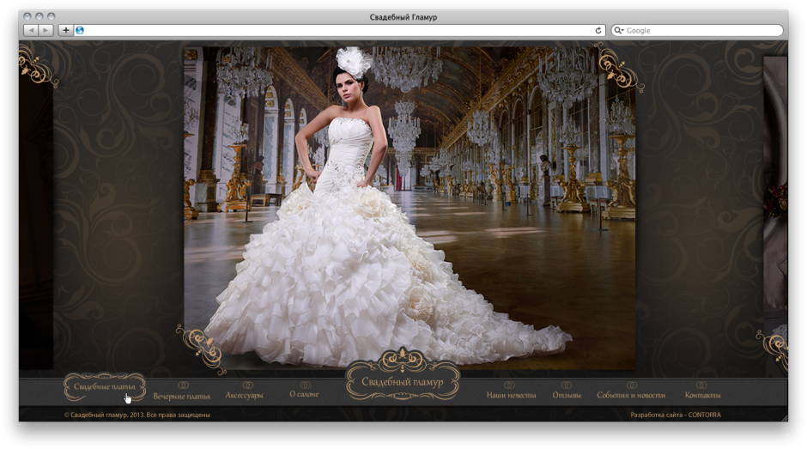Go to Вечерние платья section
Viewport: 807px width, 449px height.
point(182,396)
